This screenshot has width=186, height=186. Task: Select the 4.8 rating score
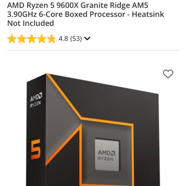(63, 39)
